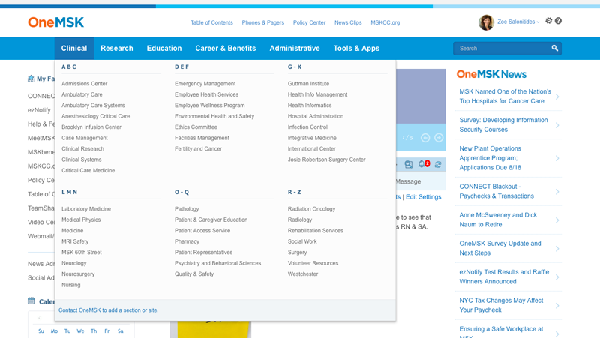The height and width of the screenshot is (338, 600).
Task: Open Social Work entry
Action: pyautogui.click(x=302, y=241)
